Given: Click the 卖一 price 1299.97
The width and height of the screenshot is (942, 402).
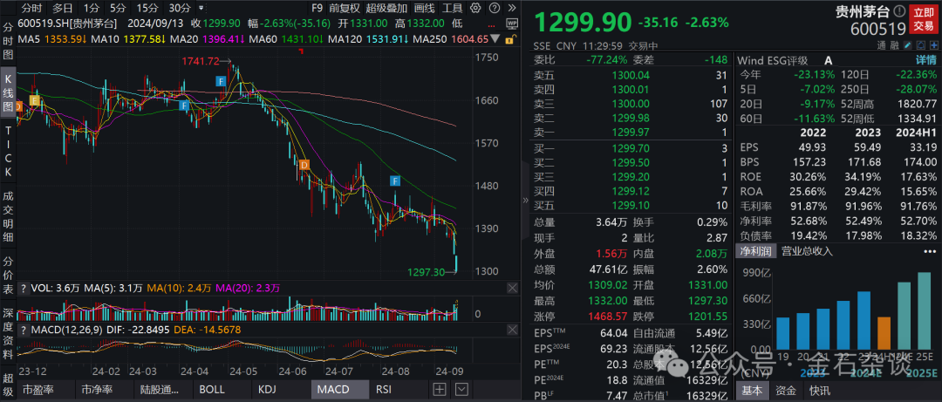Looking at the screenshot, I should (x=631, y=133).
